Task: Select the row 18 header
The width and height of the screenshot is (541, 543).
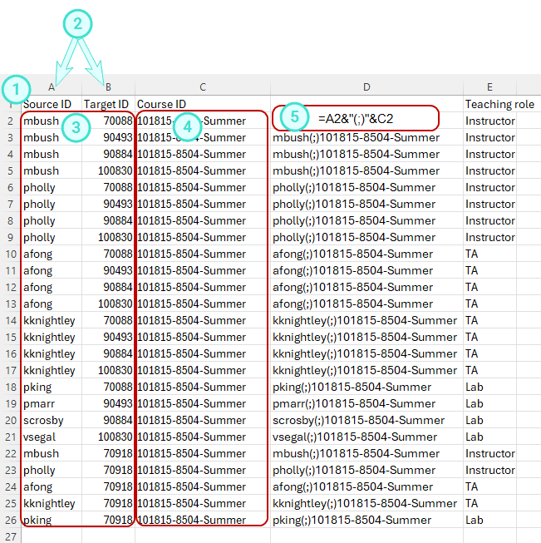Action: [x=10, y=387]
